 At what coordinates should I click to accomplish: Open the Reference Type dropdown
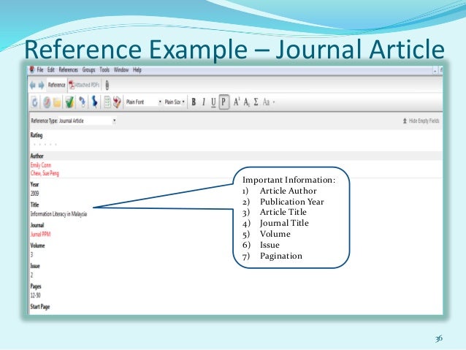click(87, 121)
